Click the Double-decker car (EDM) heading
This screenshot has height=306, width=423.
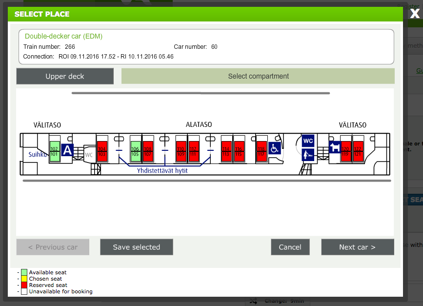(63, 36)
